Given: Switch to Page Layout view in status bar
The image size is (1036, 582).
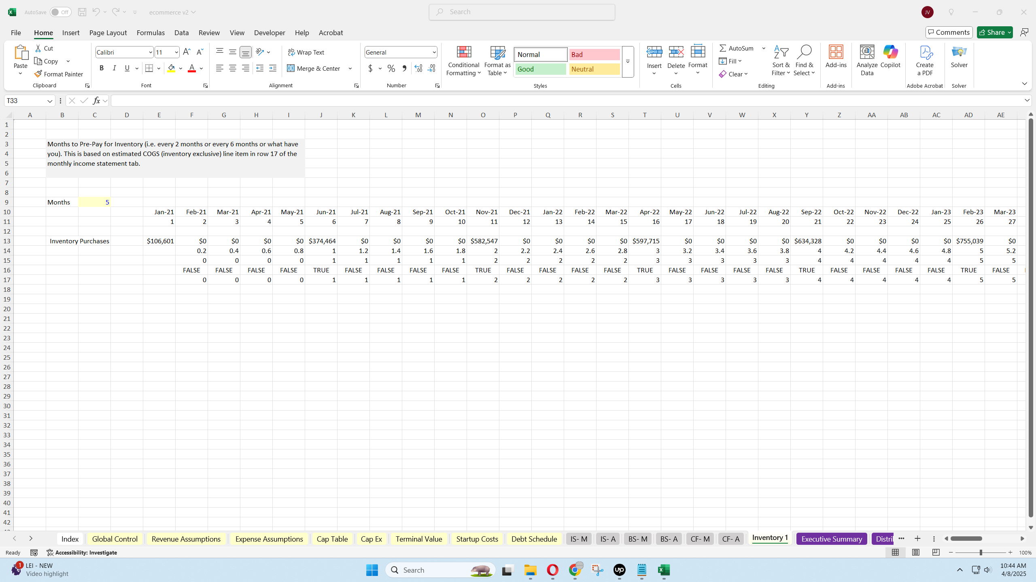Looking at the screenshot, I should (x=916, y=552).
